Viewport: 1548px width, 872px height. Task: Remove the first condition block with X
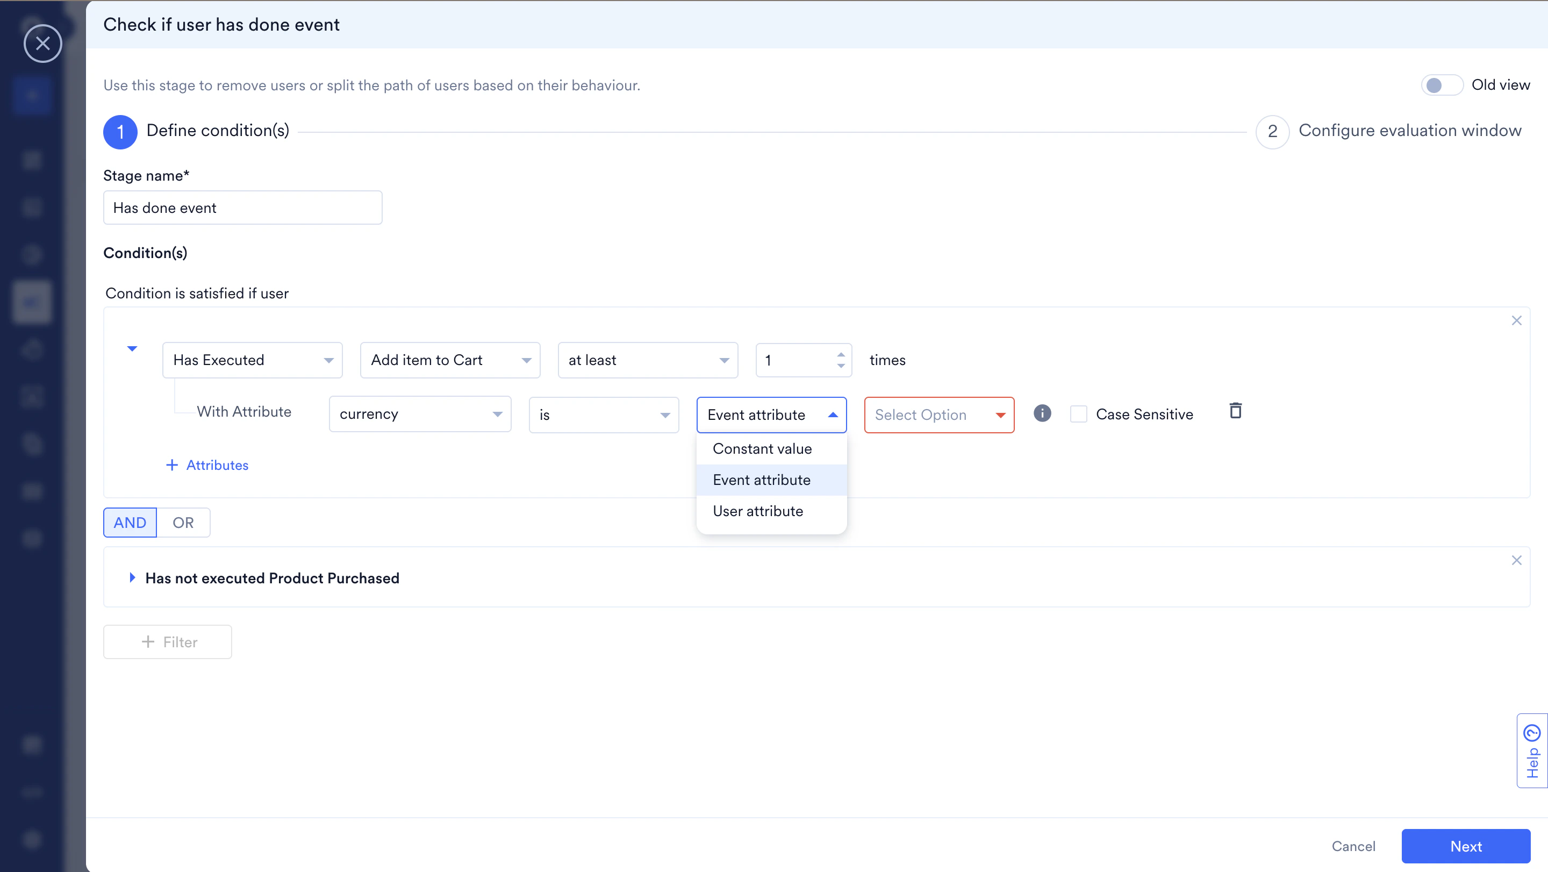[1516, 320]
